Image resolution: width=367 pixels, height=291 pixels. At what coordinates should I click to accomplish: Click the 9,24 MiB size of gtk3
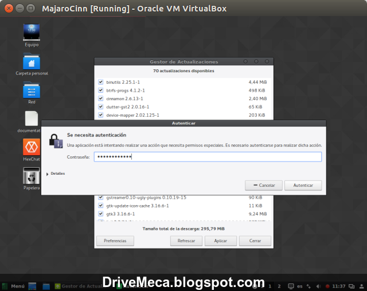coord(257,214)
